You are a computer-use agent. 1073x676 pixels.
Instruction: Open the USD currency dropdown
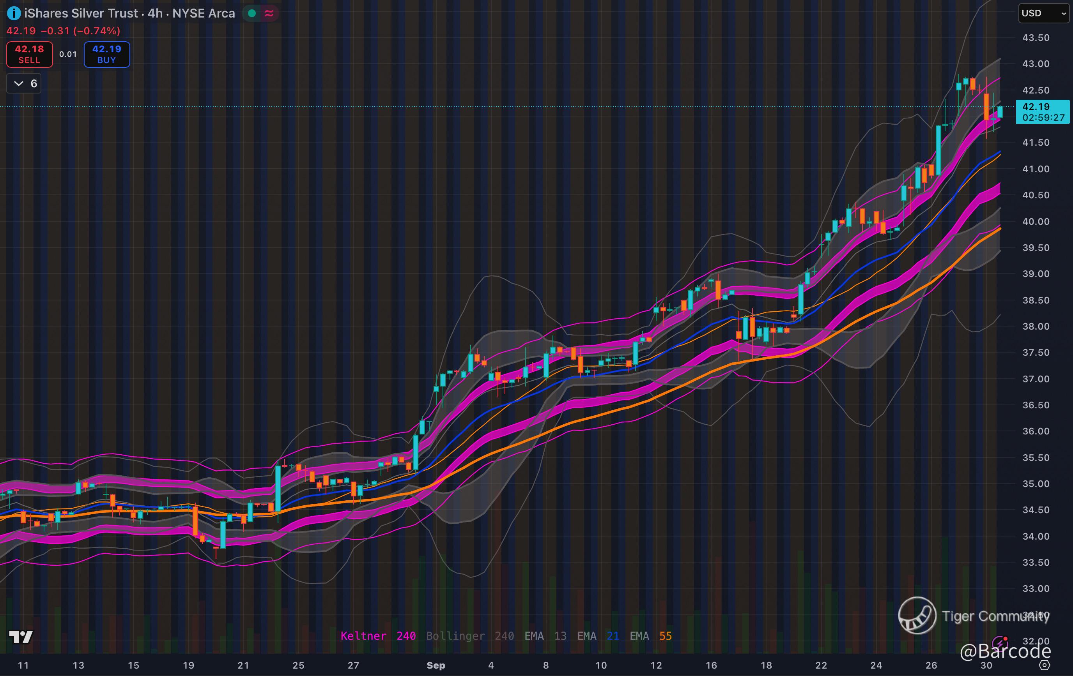[x=1043, y=13]
